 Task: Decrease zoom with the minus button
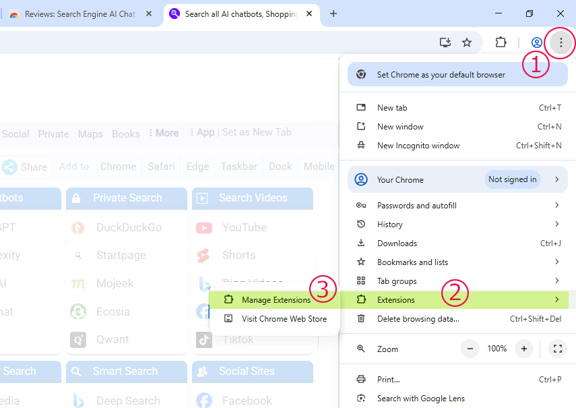(470, 349)
